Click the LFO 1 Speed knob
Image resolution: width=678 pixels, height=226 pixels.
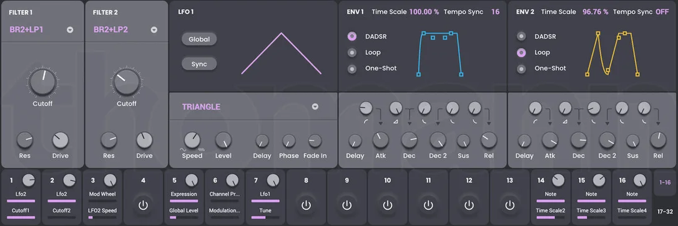coord(192,140)
